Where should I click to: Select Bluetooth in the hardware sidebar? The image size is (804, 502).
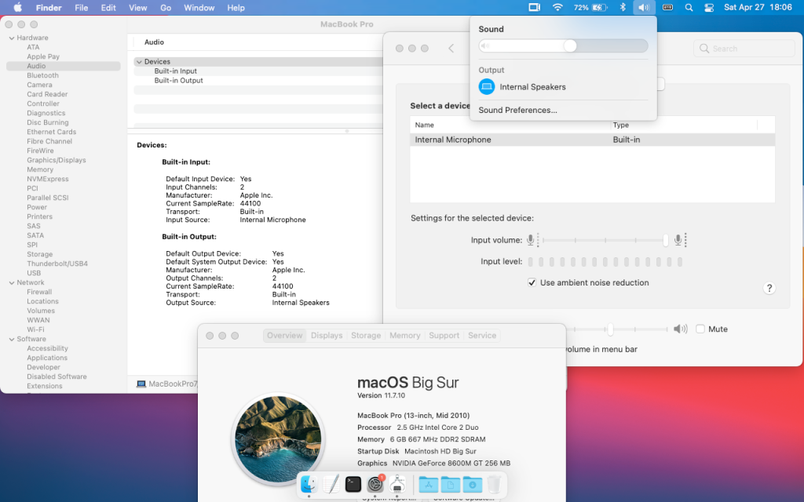(x=42, y=75)
